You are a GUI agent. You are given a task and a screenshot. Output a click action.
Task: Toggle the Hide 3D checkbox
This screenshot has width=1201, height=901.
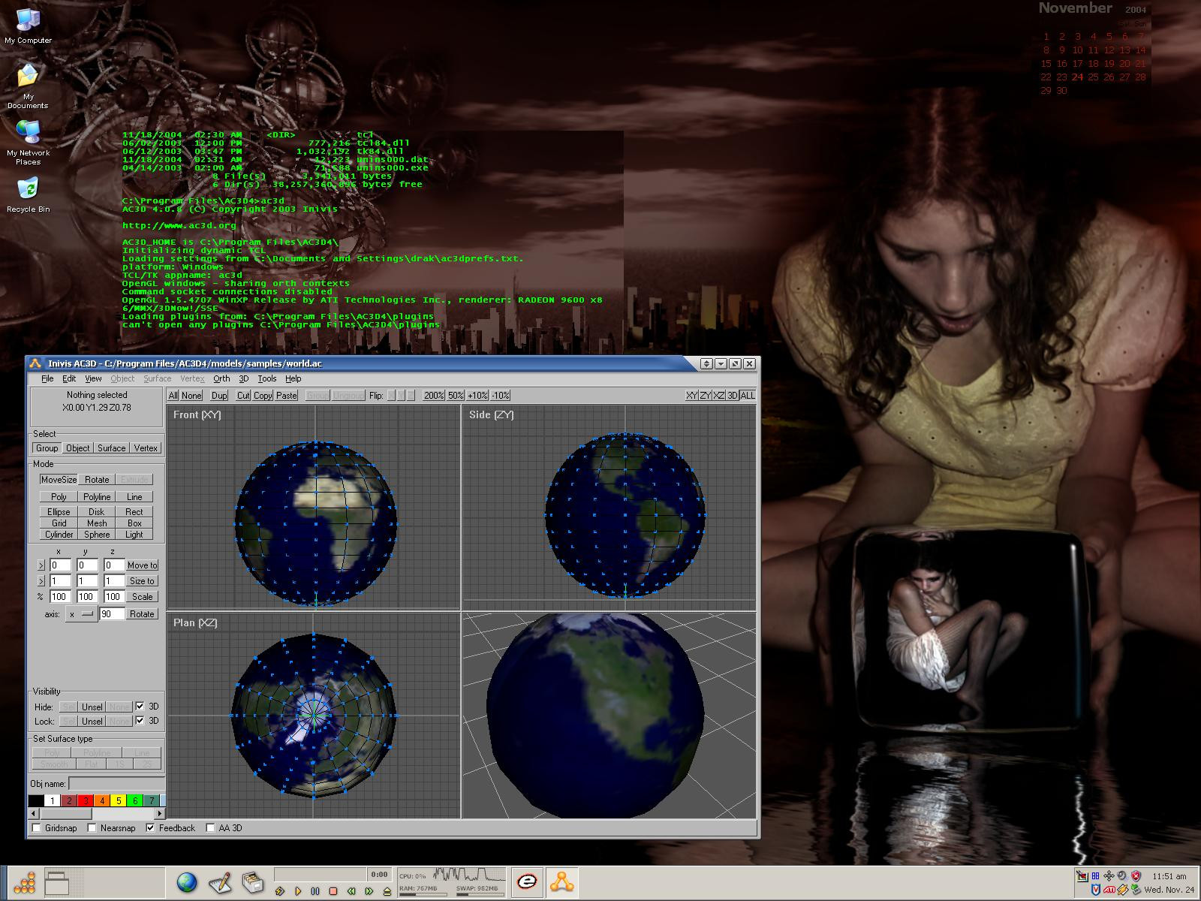pyautogui.click(x=140, y=707)
